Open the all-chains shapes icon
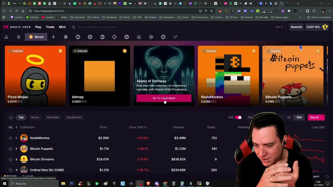Viewport: 333px width, 187px height. (x=6, y=37)
